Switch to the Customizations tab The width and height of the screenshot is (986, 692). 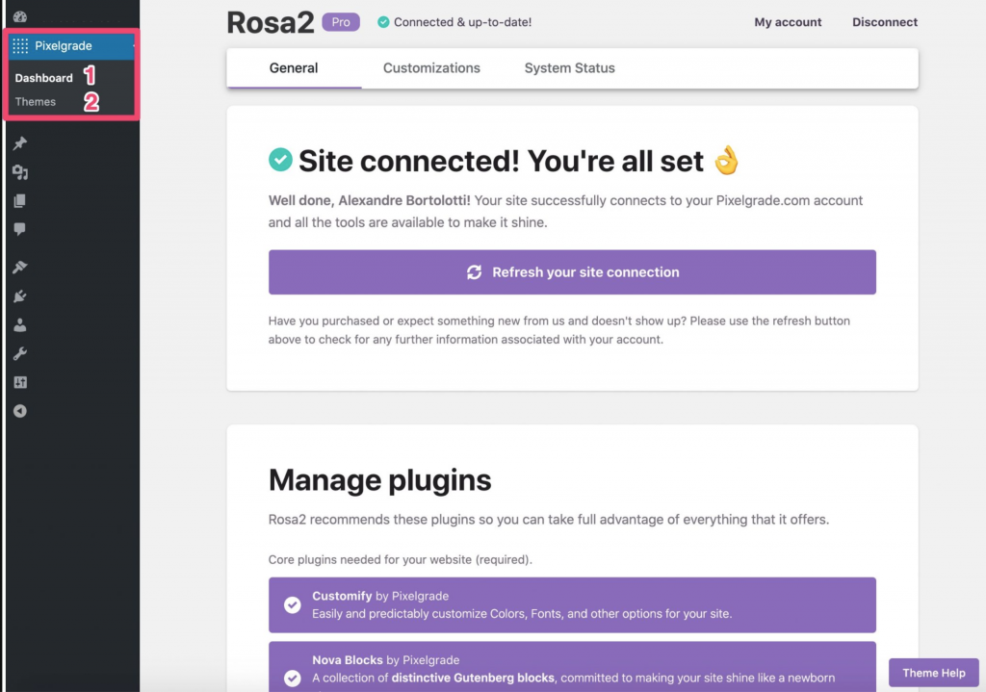[431, 67]
